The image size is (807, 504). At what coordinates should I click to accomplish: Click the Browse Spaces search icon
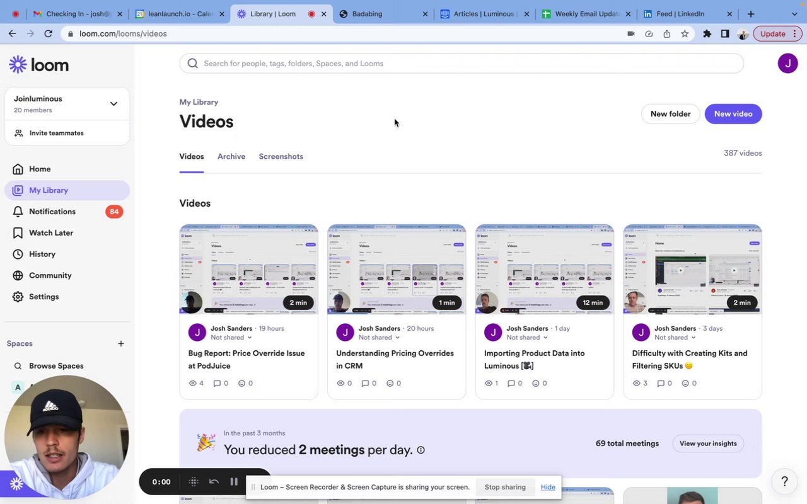[18, 366]
